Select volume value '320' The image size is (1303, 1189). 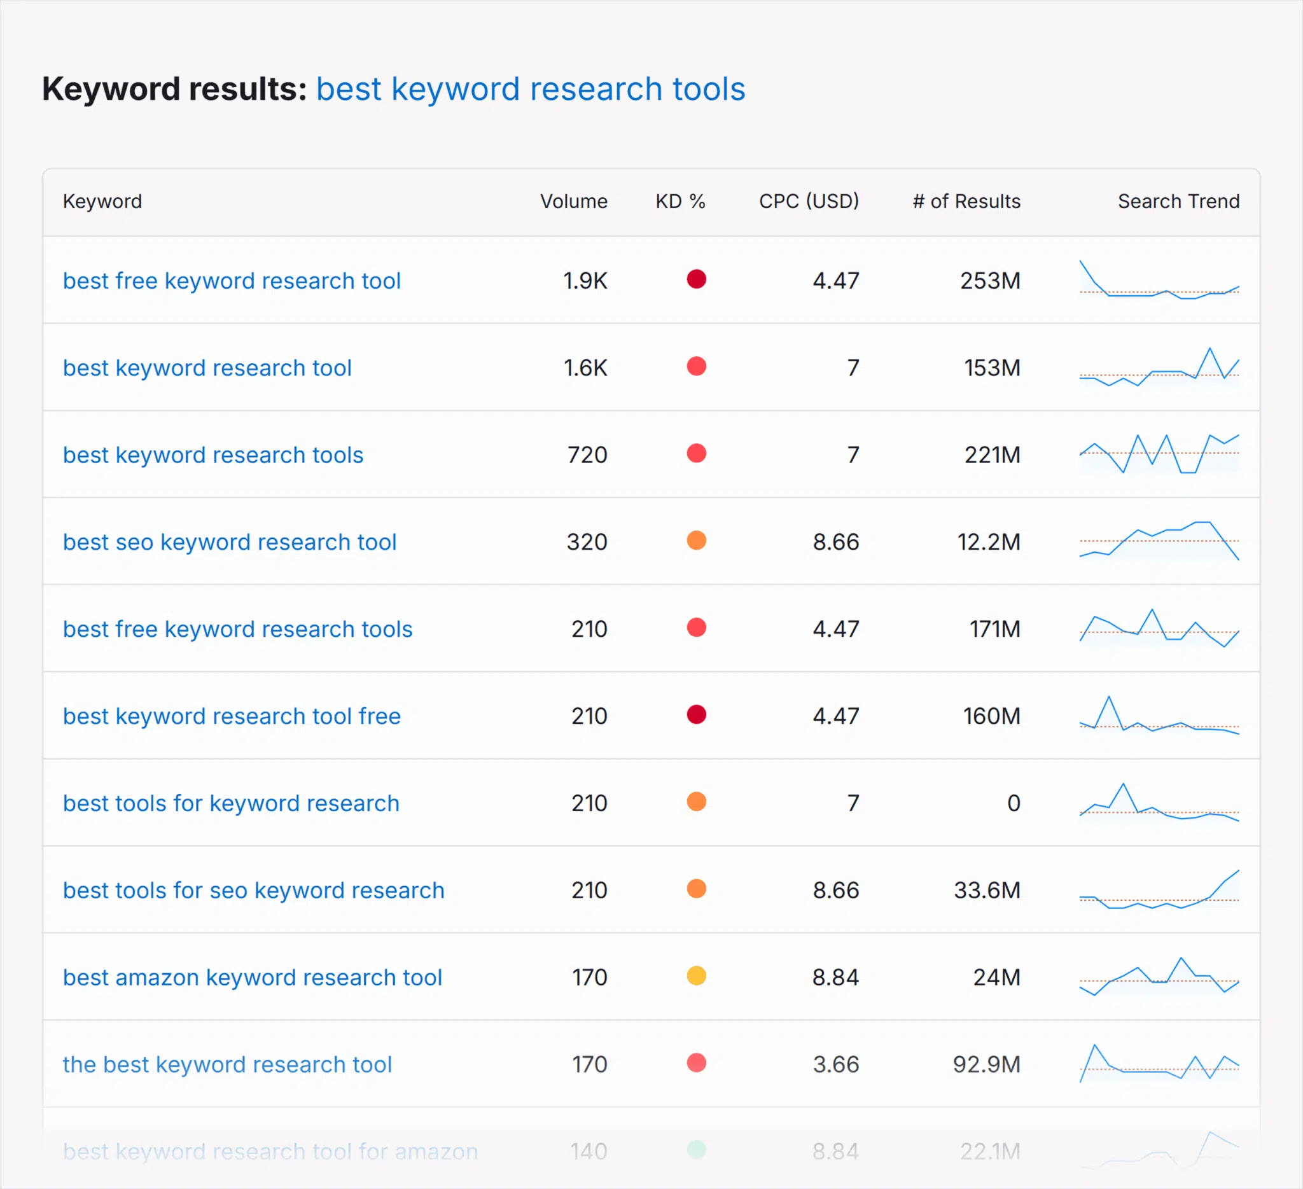(x=587, y=542)
